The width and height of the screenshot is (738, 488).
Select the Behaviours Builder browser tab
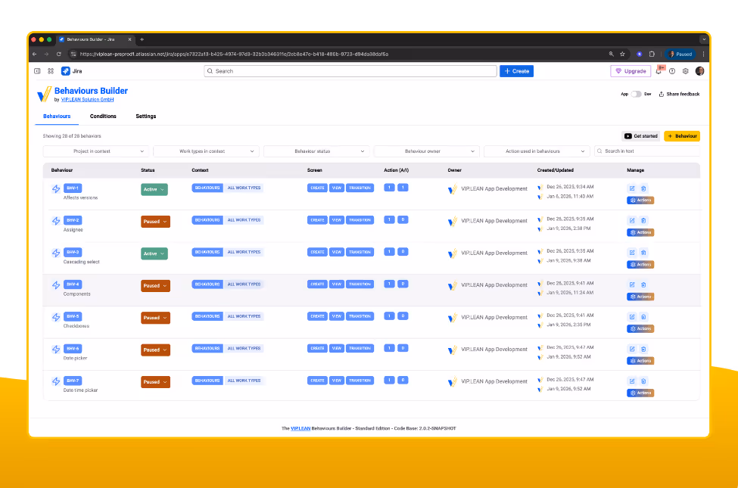(x=95, y=39)
